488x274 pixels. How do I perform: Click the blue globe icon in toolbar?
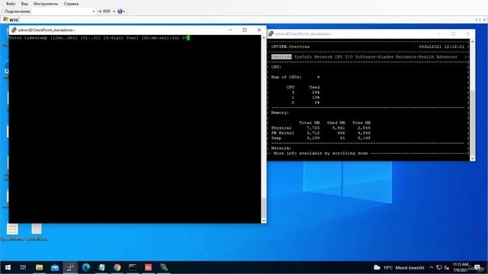120,11
